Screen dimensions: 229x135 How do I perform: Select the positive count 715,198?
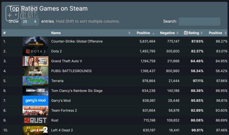point(149,120)
